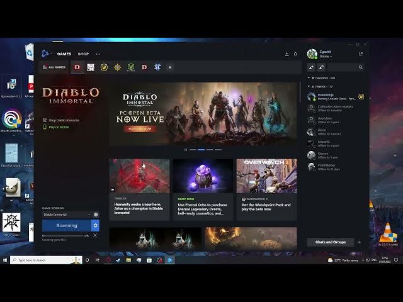This screenshot has width=403, height=302.
Task: Click WoW icon beside online friend
Action: [361, 97]
